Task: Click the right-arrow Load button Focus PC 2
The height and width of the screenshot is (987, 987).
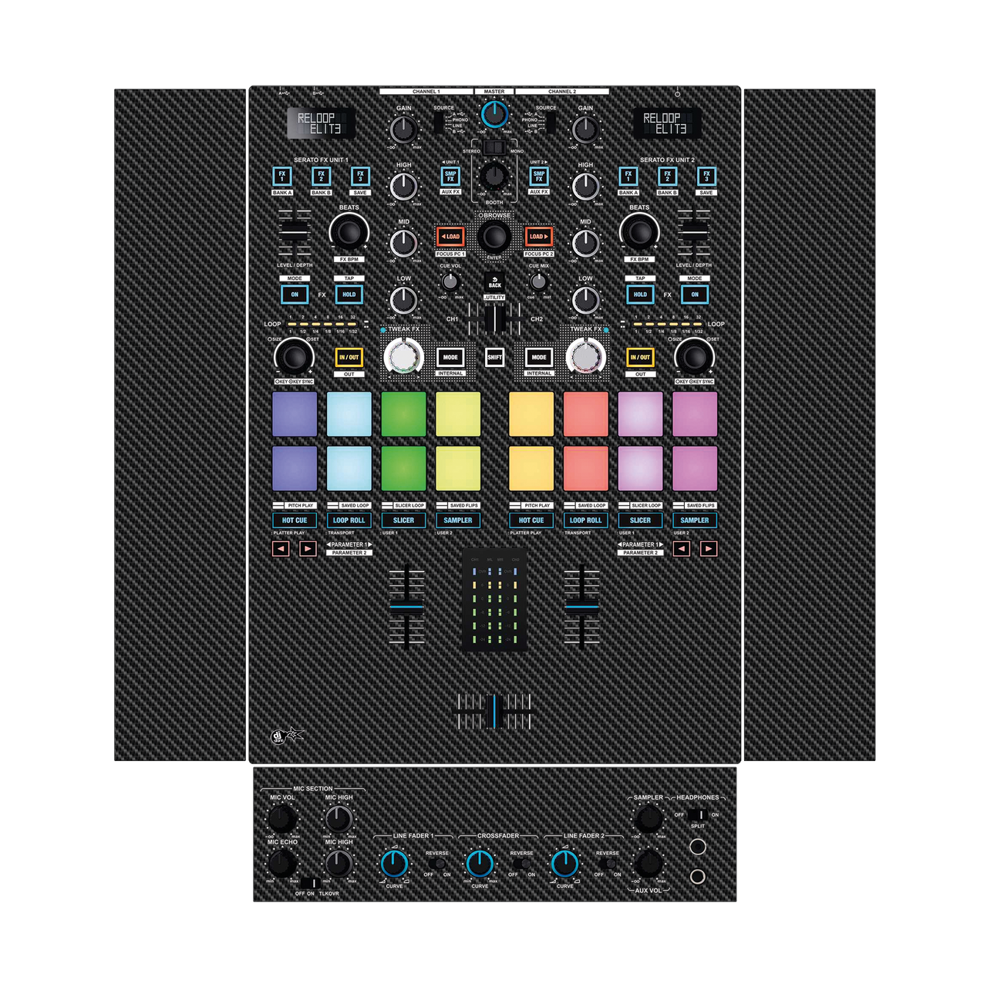Action: coord(538,237)
